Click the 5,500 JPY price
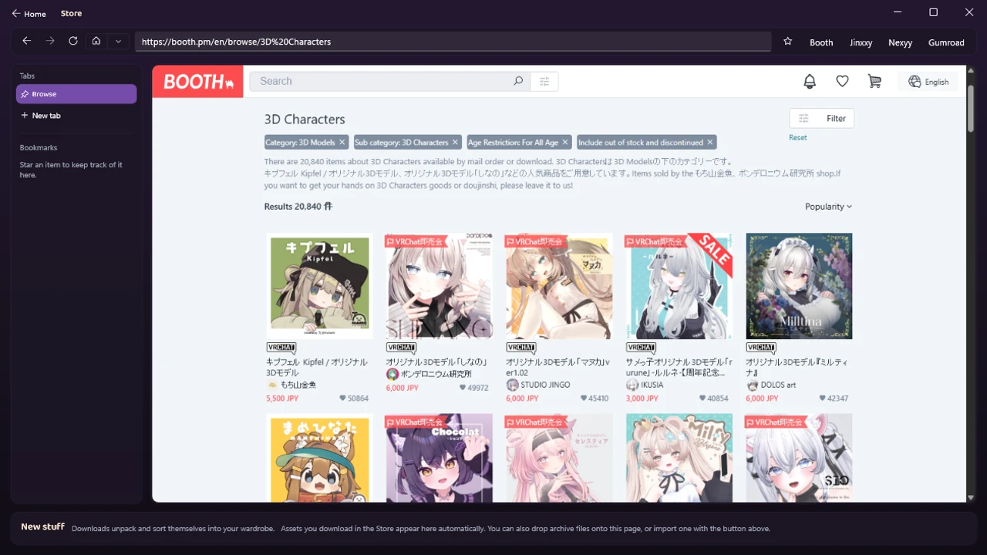This screenshot has width=987, height=555. pos(282,399)
